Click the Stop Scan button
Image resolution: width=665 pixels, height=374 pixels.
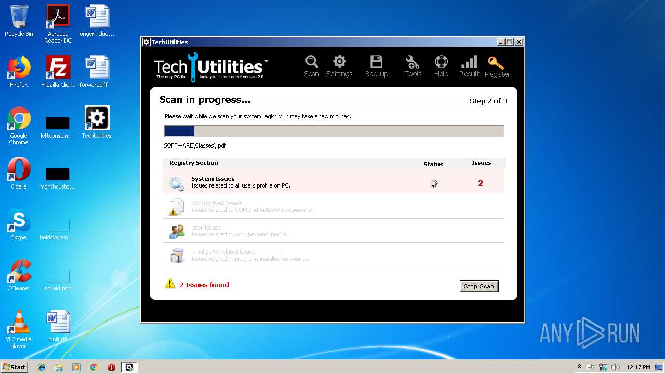(479, 286)
